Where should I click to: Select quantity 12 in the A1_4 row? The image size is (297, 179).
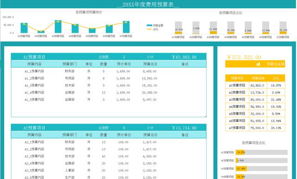point(103,93)
